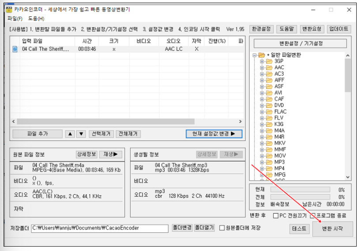
Task: Click the MOV folder icon
Action: [269, 156]
